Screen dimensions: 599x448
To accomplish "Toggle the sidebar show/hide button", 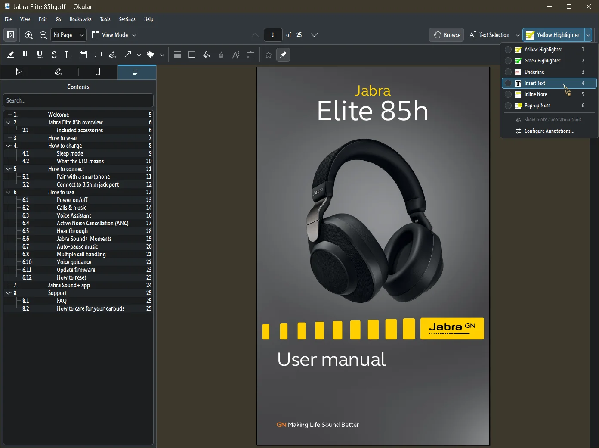I will coord(11,35).
